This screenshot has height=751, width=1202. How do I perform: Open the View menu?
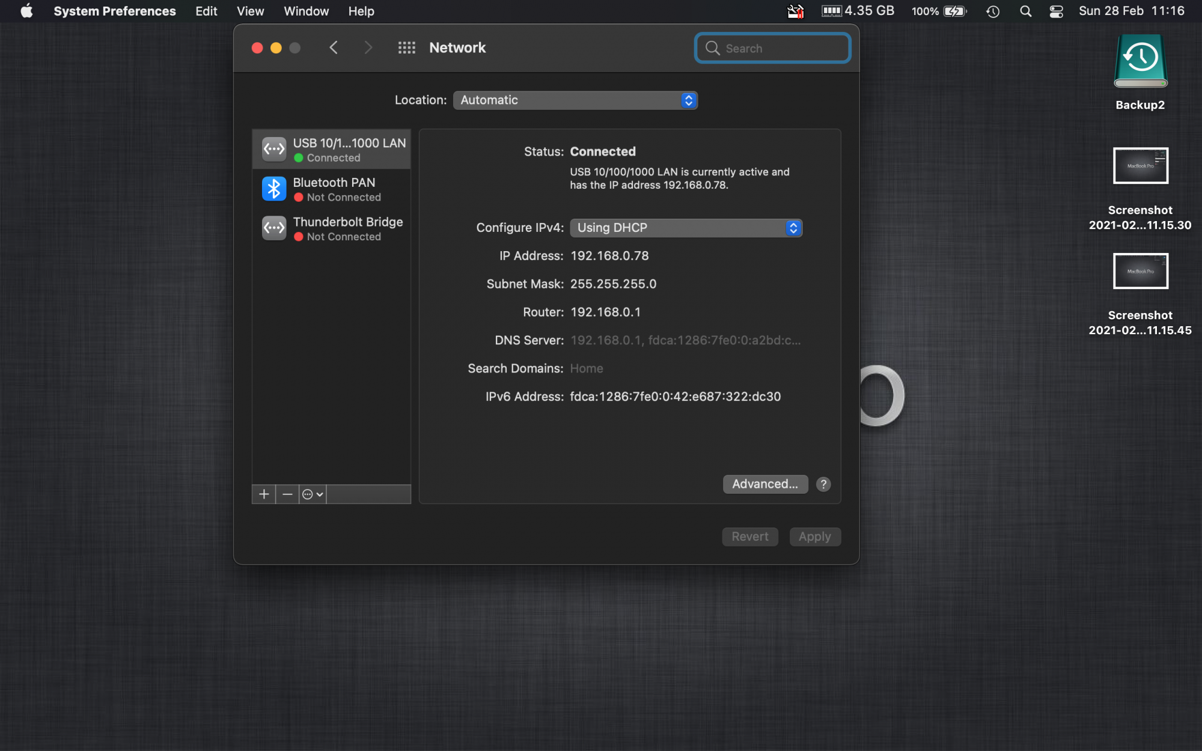point(250,11)
